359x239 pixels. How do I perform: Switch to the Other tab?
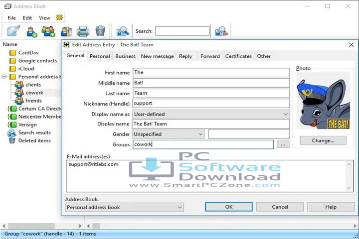click(264, 56)
